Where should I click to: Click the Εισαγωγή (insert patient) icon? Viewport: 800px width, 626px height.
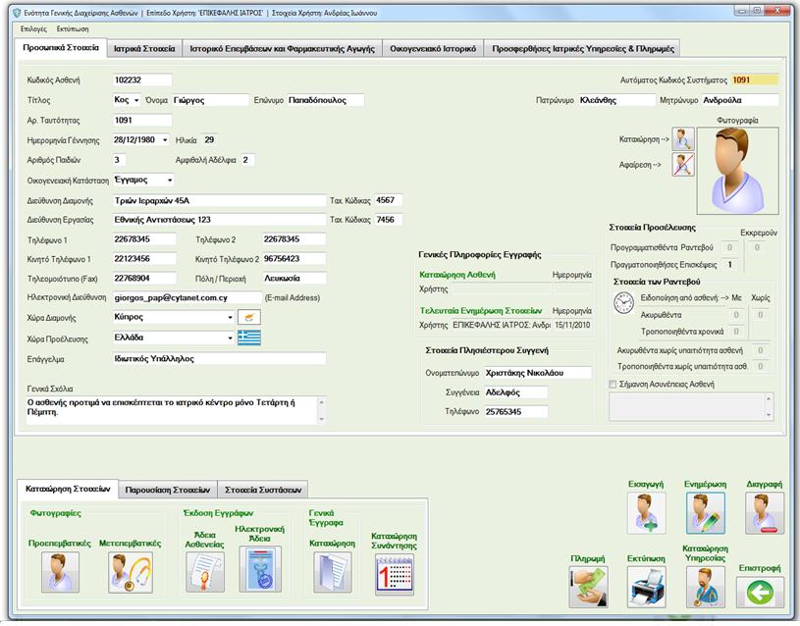coord(646,512)
